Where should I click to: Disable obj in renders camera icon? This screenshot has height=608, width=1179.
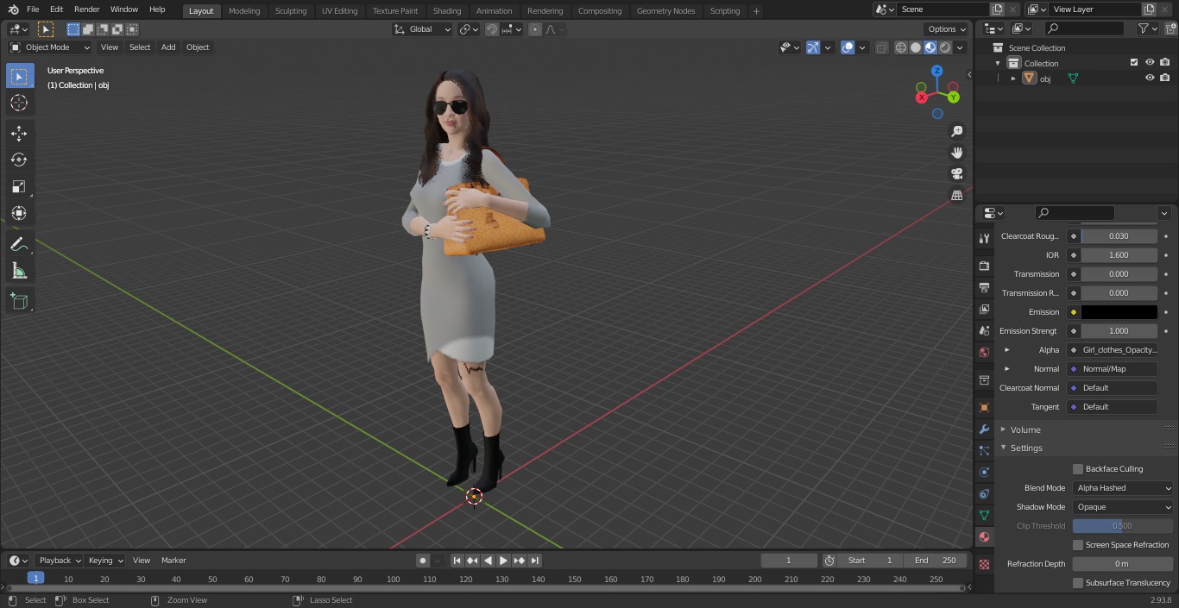tap(1164, 78)
